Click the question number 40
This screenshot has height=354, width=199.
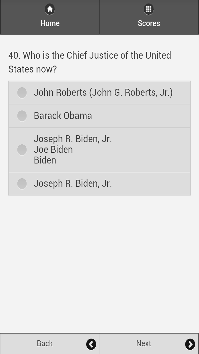pos(14,55)
